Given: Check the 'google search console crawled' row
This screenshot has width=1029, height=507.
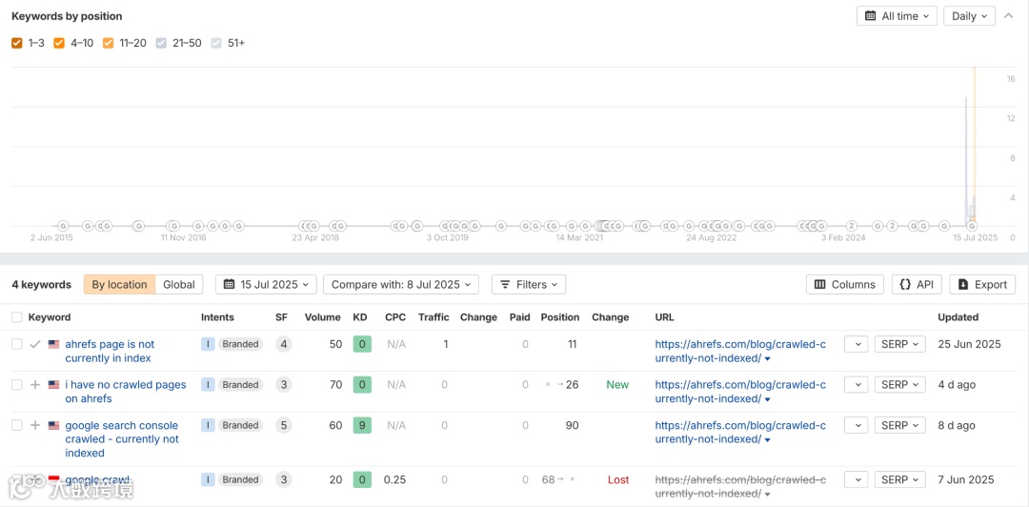Looking at the screenshot, I should coord(17,426).
